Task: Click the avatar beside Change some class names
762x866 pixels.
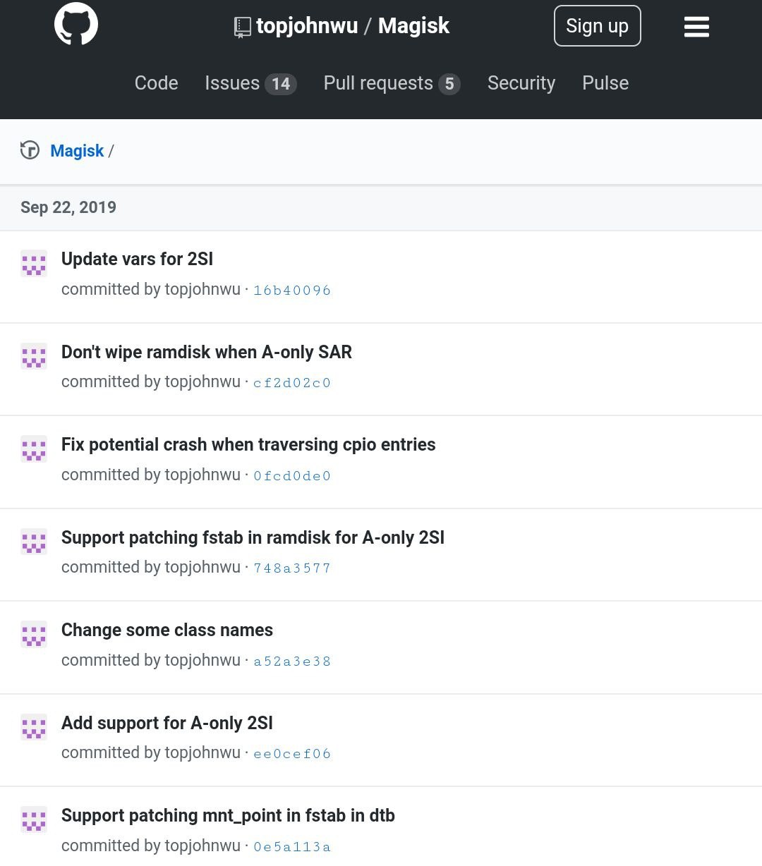Action: click(x=34, y=635)
